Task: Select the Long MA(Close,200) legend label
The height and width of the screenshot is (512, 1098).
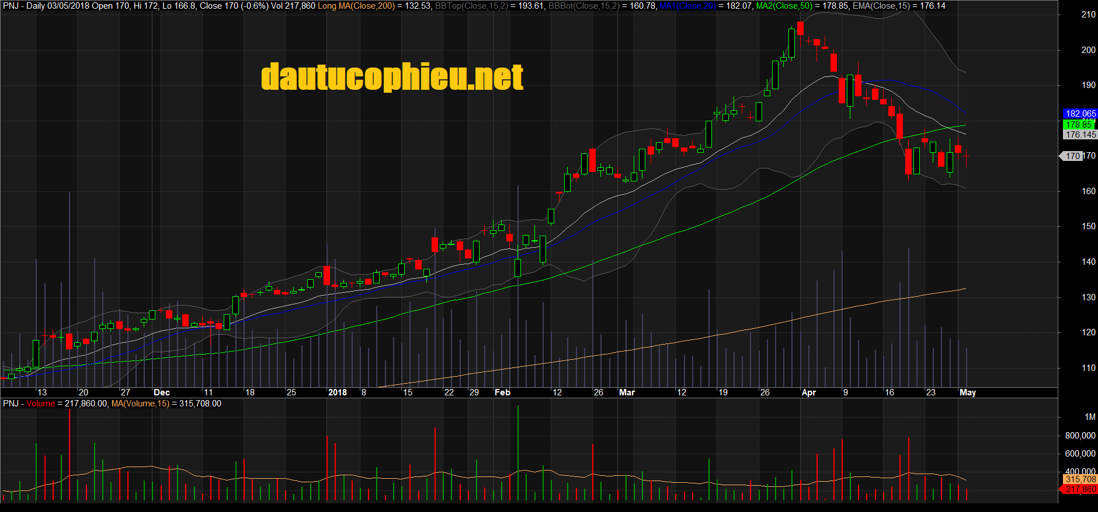Action: pos(356,6)
